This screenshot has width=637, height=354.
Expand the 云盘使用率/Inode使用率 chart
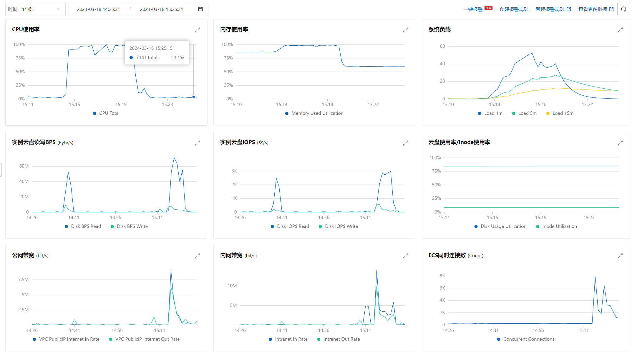click(620, 143)
